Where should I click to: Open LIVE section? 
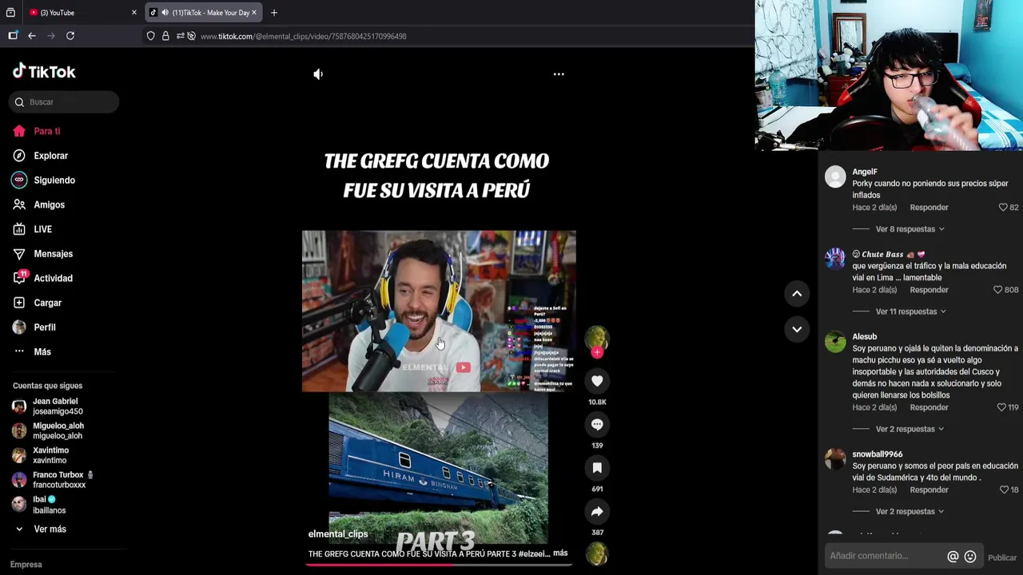coord(33,229)
